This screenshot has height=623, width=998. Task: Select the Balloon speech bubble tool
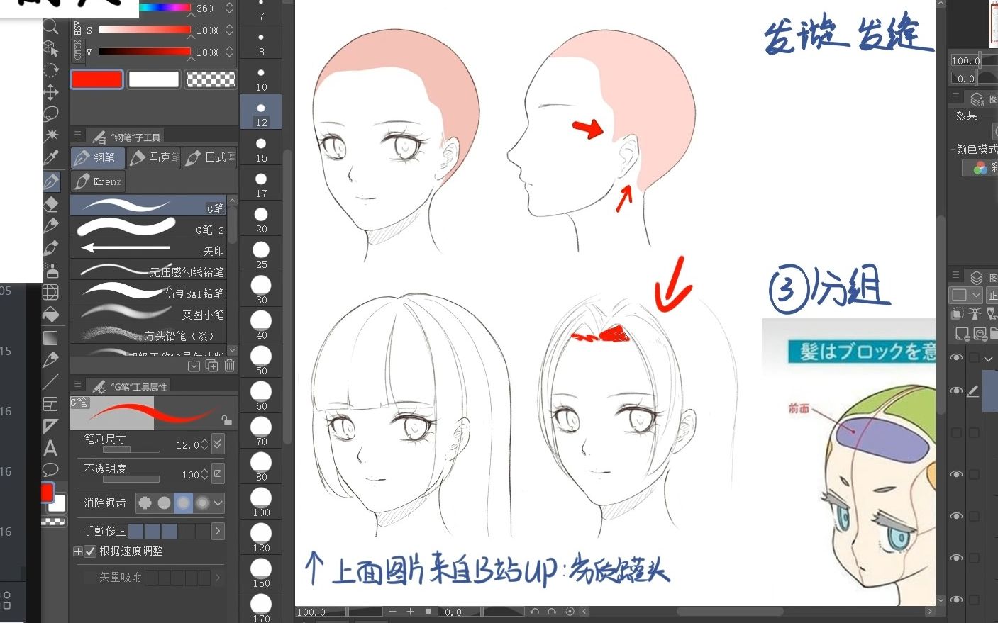pyautogui.click(x=50, y=469)
